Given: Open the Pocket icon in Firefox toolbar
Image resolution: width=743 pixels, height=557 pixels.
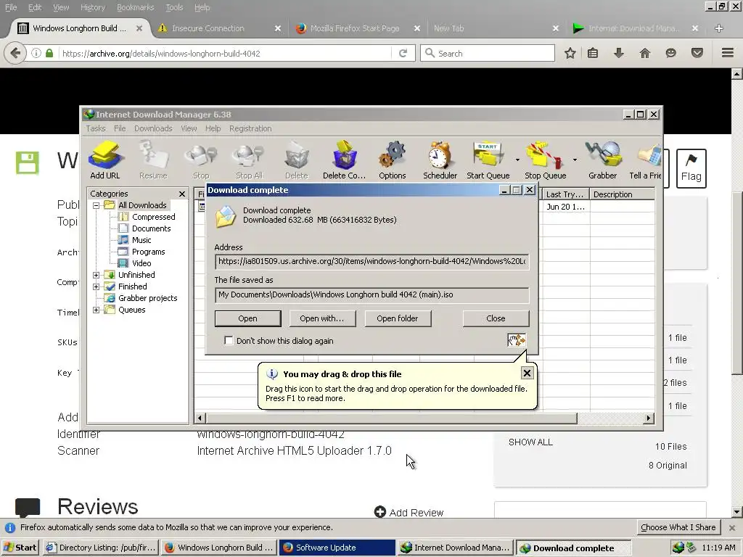Looking at the screenshot, I should coord(697,53).
